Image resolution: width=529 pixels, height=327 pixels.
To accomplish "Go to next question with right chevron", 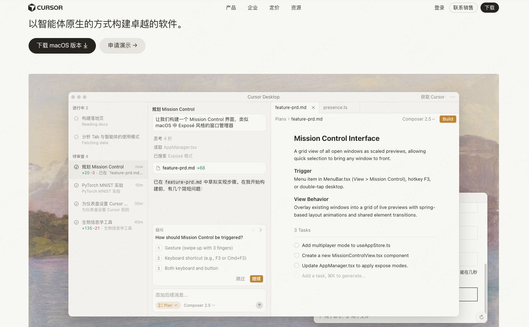I will pos(261,230).
